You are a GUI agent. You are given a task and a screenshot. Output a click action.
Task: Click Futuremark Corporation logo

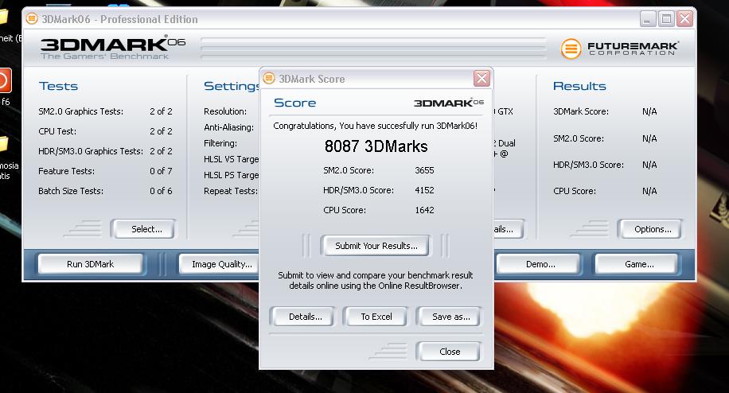tap(619, 49)
